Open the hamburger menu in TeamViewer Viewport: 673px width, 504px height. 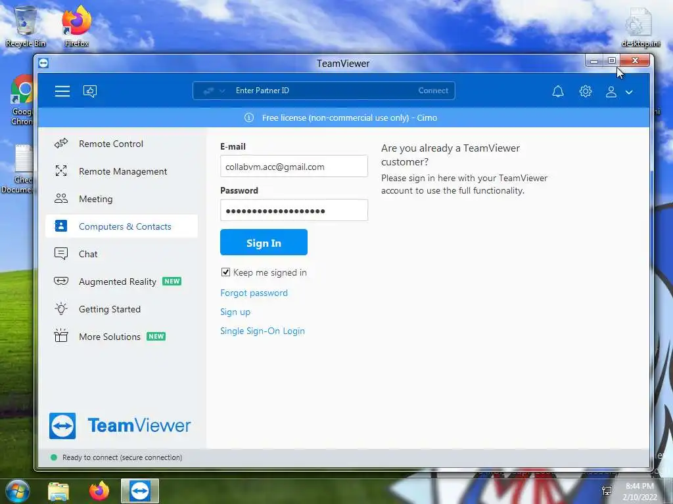click(x=62, y=91)
